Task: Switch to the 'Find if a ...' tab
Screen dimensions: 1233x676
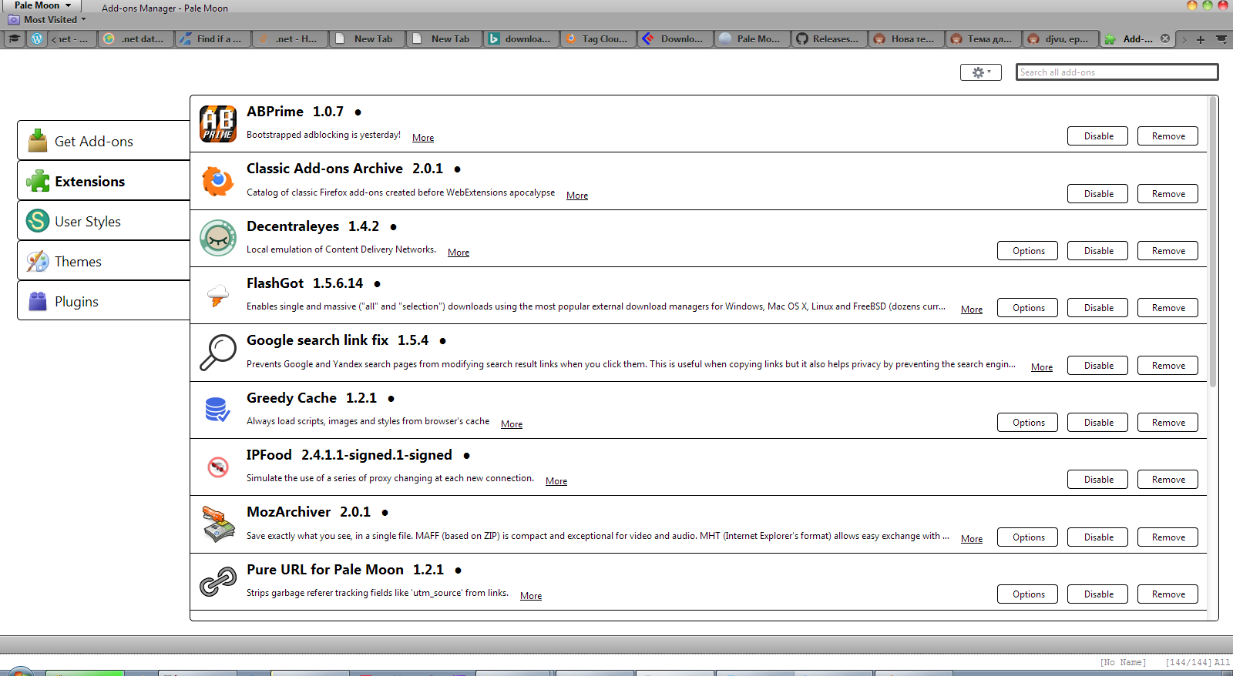Action: click(x=213, y=38)
